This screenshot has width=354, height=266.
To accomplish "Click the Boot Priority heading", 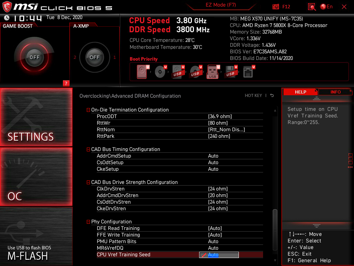I will 143,59.
